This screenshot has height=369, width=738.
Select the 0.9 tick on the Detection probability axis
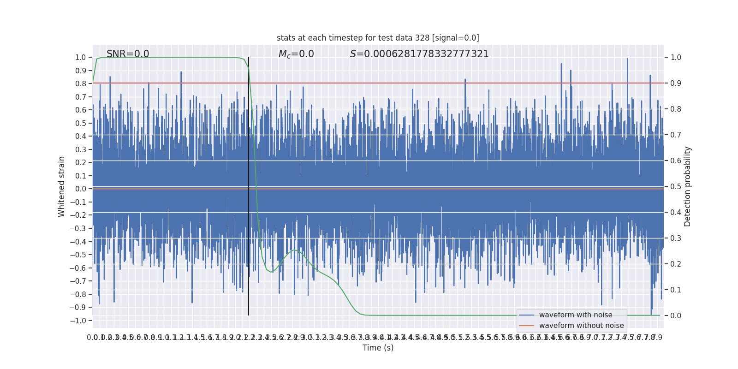tap(676, 83)
